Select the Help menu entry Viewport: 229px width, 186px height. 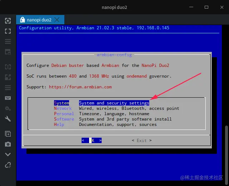coord(59,124)
